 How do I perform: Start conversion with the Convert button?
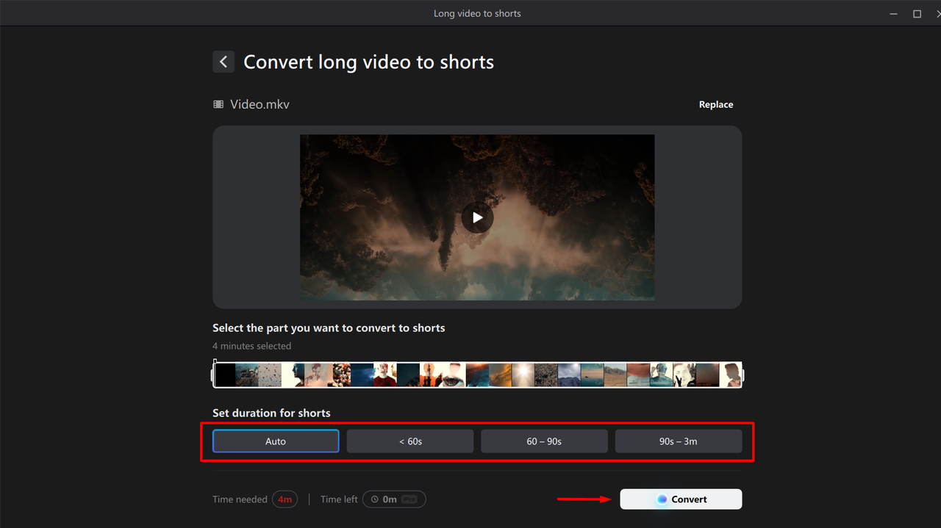(x=681, y=499)
